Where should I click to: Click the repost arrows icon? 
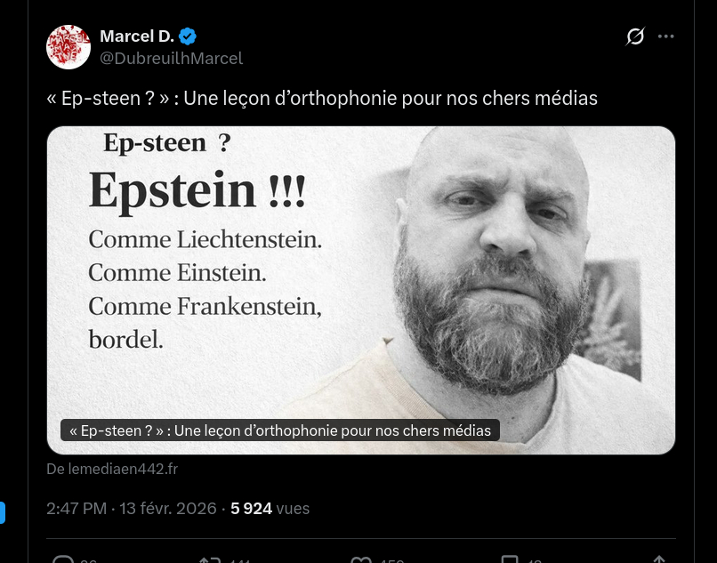[x=209, y=559]
